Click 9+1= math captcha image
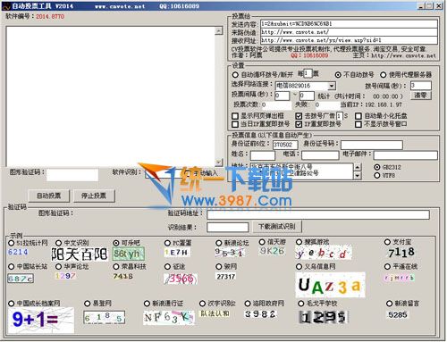Screen dimensions: 447x342 point(41,320)
